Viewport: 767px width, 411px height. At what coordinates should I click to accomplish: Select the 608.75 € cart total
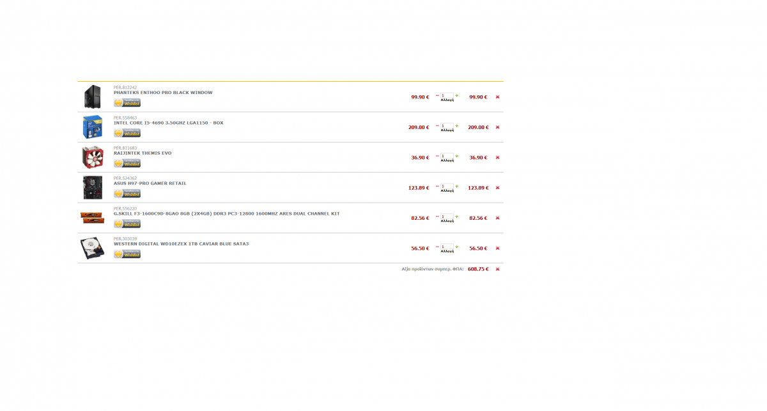coord(478,269)
